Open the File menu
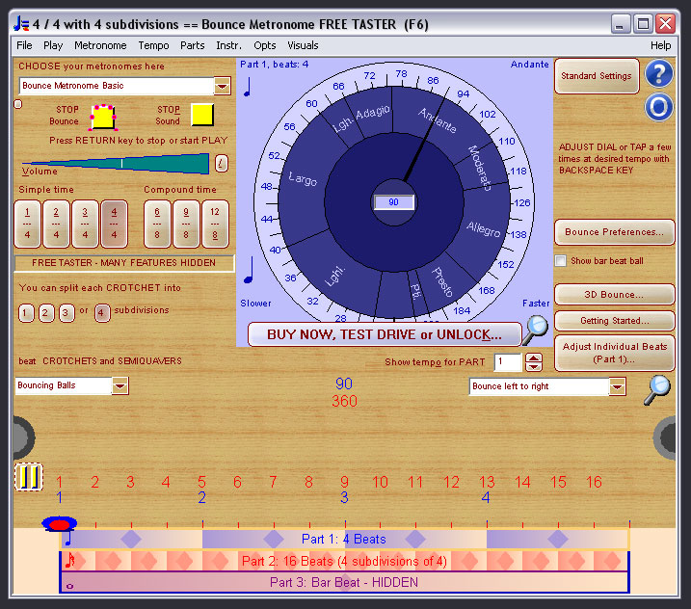Image resolution: width=691 pixels, height=609 pixels. (24, 45)
